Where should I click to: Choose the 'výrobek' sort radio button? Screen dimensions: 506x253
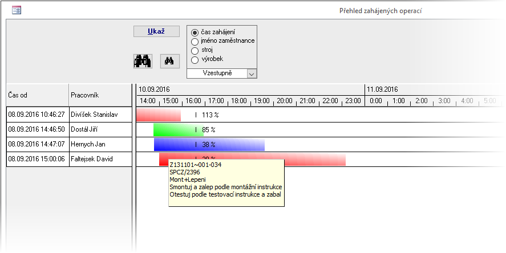coord(195,60)
